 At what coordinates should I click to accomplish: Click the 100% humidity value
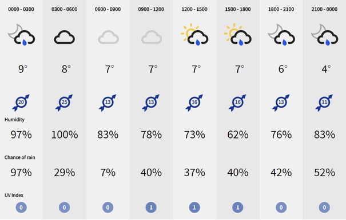65,135
